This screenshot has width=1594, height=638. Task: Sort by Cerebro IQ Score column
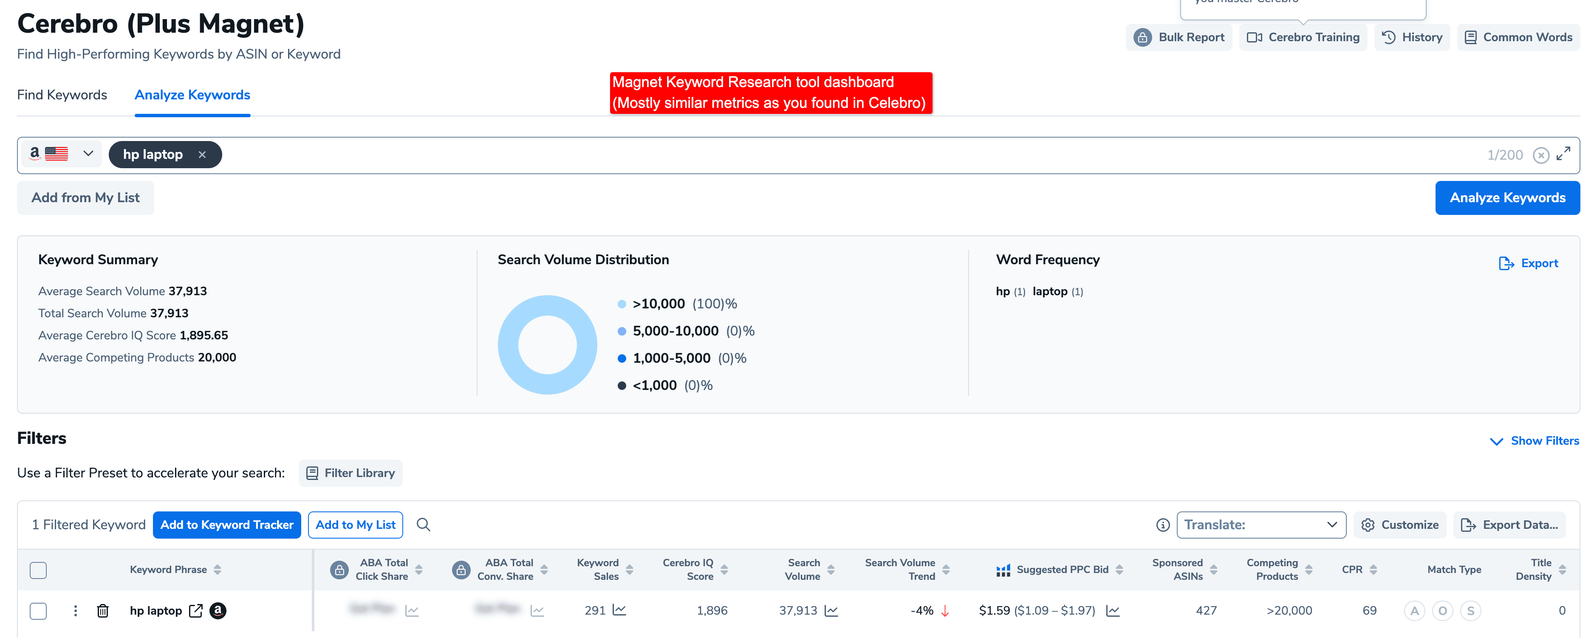(x=724, y=569)
